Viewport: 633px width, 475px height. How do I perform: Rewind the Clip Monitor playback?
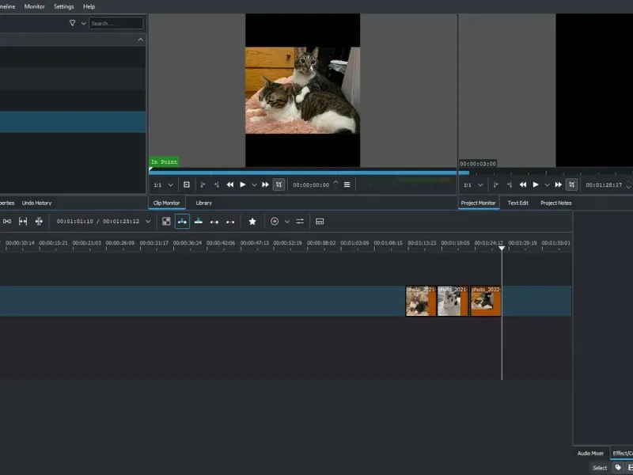(230, 184)
